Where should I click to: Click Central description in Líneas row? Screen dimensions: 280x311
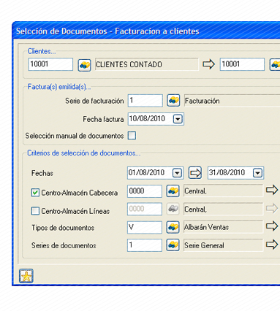[x=195, y=210]
